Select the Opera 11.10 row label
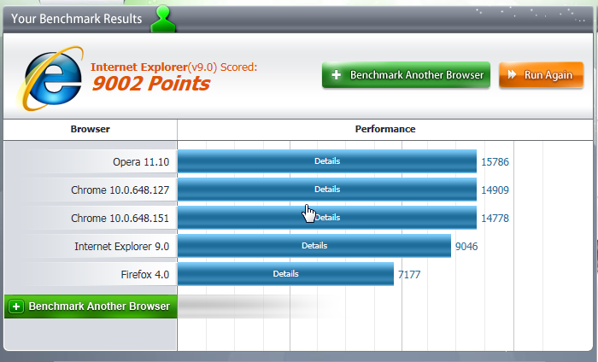 (141, 162)
